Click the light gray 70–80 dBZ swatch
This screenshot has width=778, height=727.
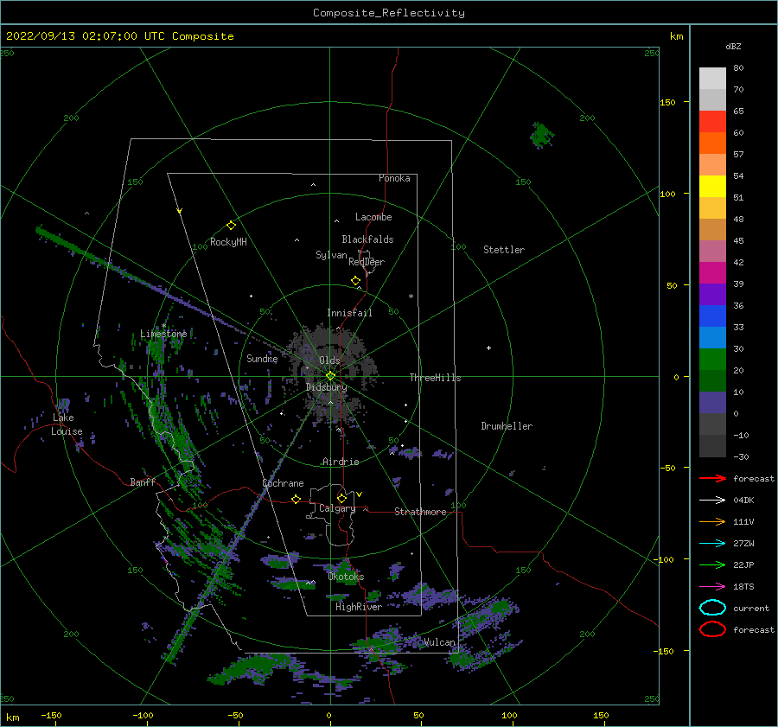click(712, 79)
